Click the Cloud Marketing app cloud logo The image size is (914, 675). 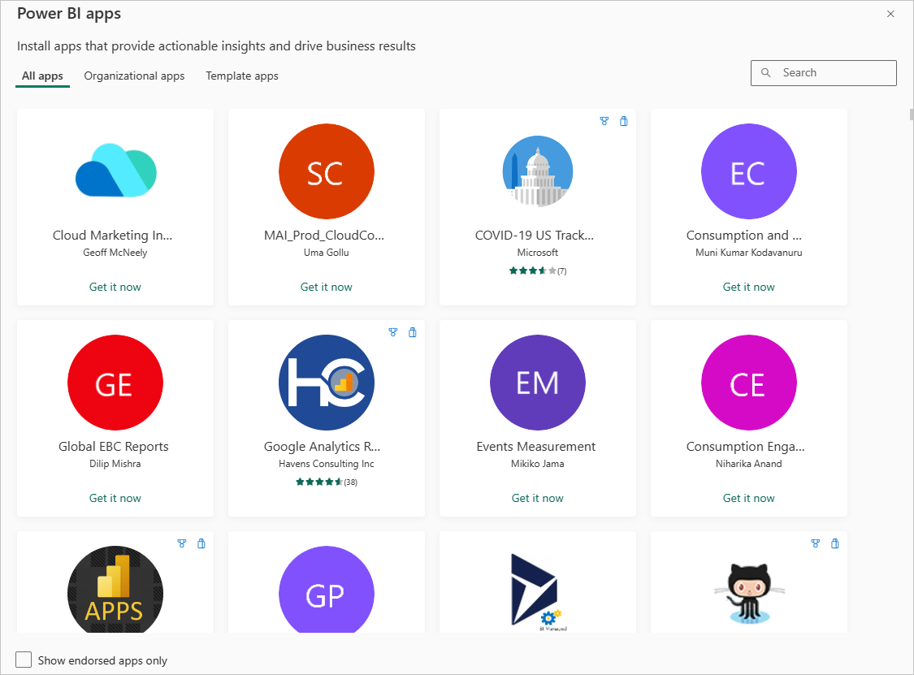click(116, 171)
